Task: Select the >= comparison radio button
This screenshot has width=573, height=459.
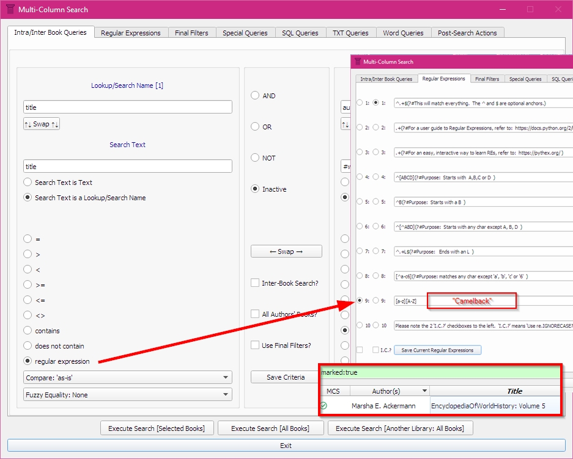Action: pyautogui.click(x=28, y=284)
